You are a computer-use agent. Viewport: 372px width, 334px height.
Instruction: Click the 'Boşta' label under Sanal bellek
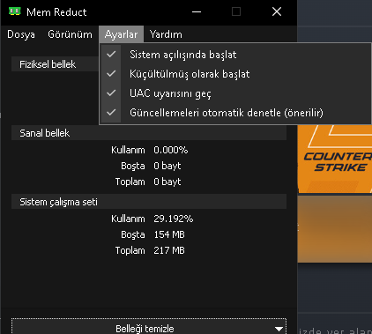point(133,166)
